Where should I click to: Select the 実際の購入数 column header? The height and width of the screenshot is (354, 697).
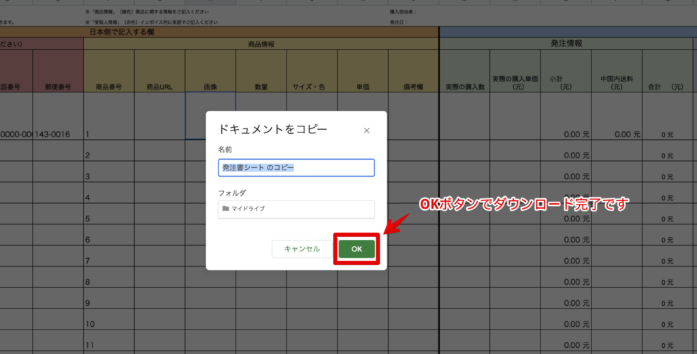pyautogui.click(x=464, y=71)
